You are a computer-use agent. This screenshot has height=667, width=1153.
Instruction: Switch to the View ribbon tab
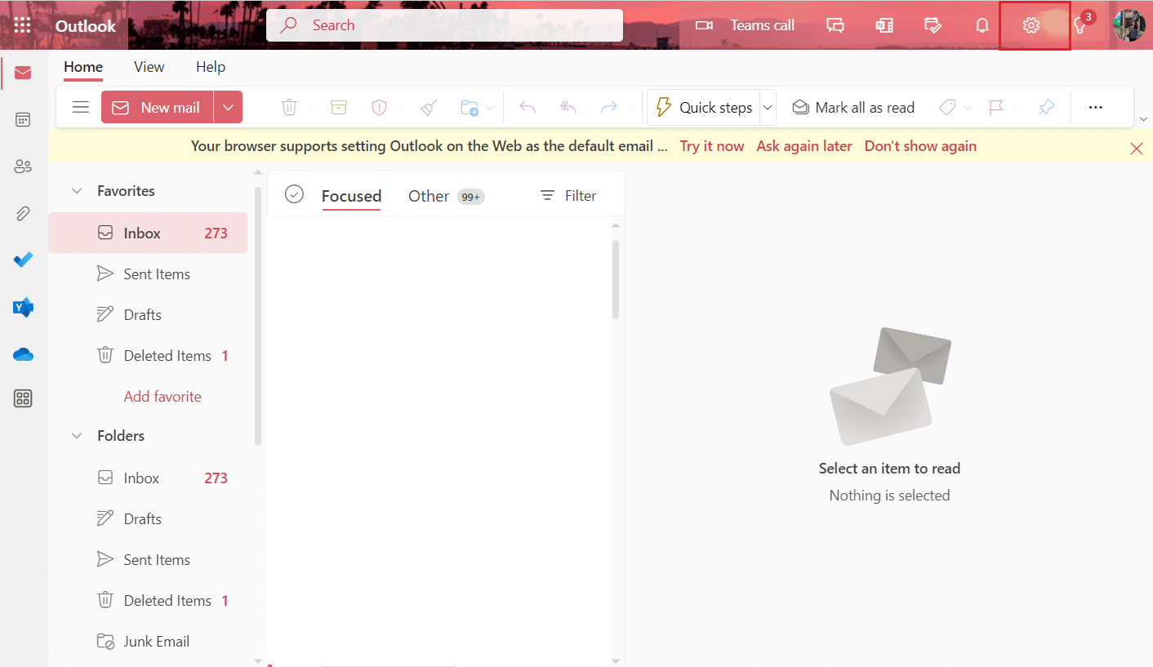(x=149, y=67)
